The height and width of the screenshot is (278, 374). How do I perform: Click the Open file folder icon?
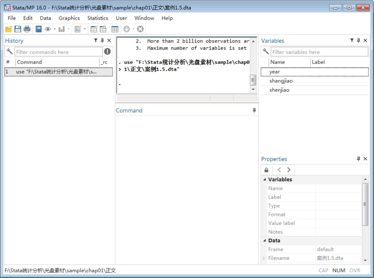tap(9, 29)
